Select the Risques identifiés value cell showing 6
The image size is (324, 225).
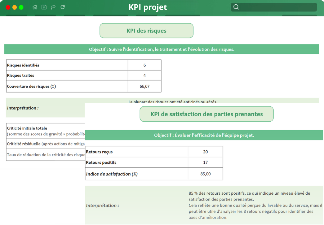pyautogui.click(x=144, y=65)
